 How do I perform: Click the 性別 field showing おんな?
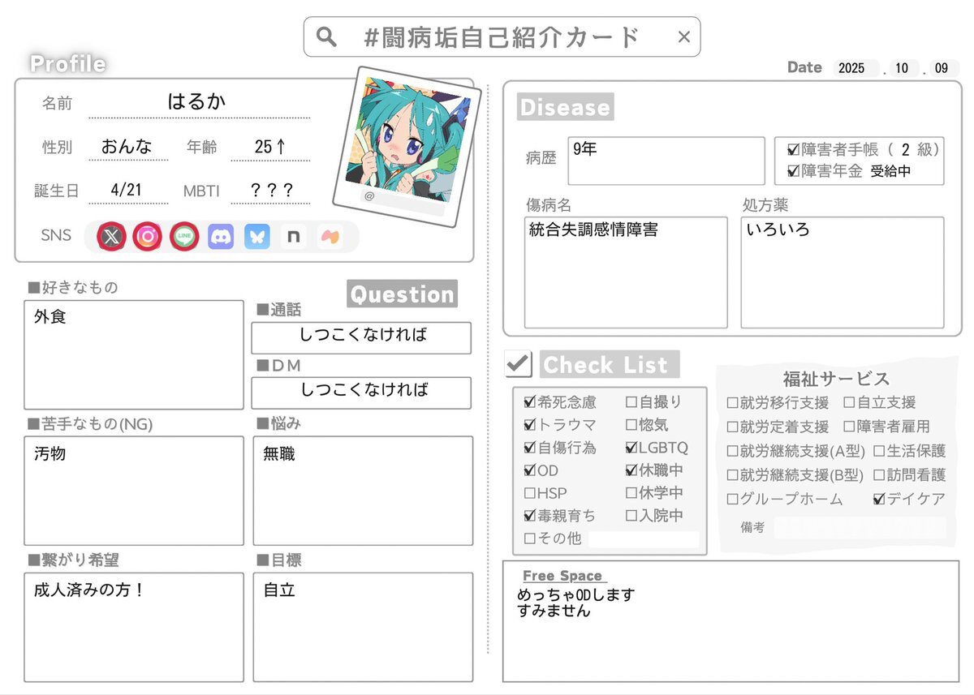pos(127,147)
